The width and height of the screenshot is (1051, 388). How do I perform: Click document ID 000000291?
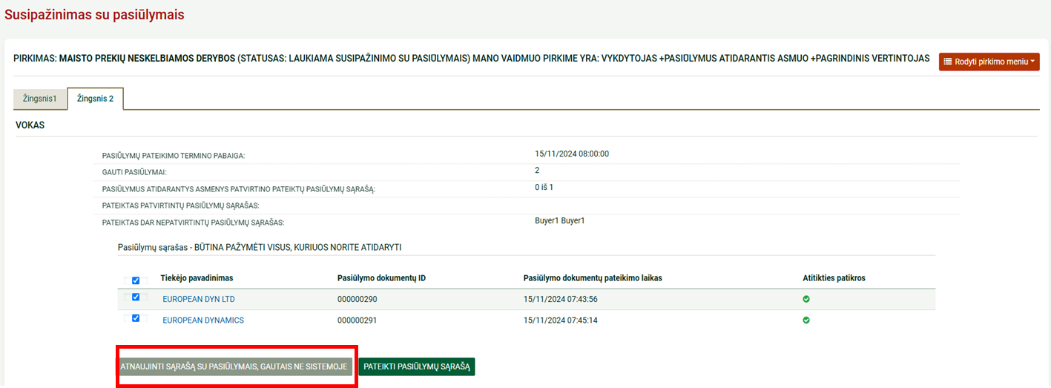[358, 320]
